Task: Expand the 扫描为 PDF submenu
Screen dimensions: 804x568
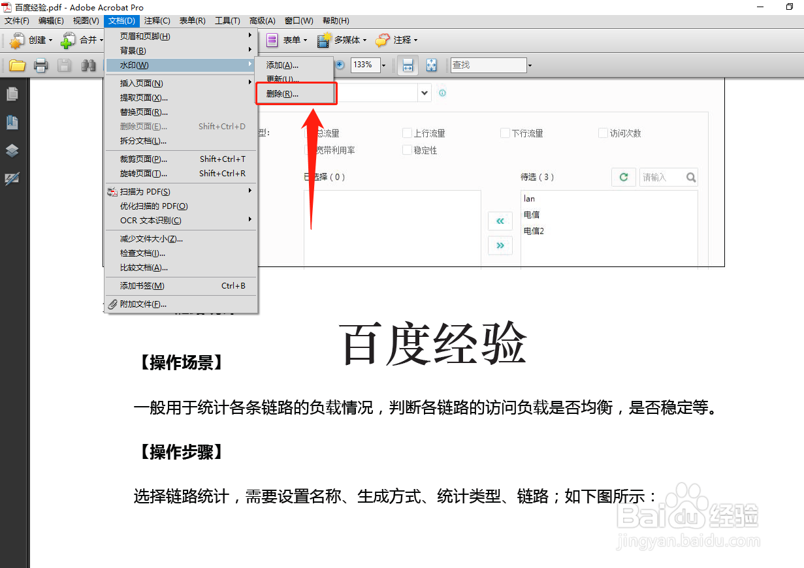Action: pyautogui.click(x=181, y=191)
